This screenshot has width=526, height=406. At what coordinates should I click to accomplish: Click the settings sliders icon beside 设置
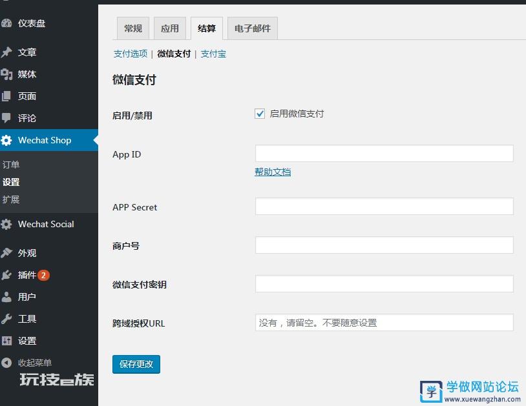click(6, 341)
